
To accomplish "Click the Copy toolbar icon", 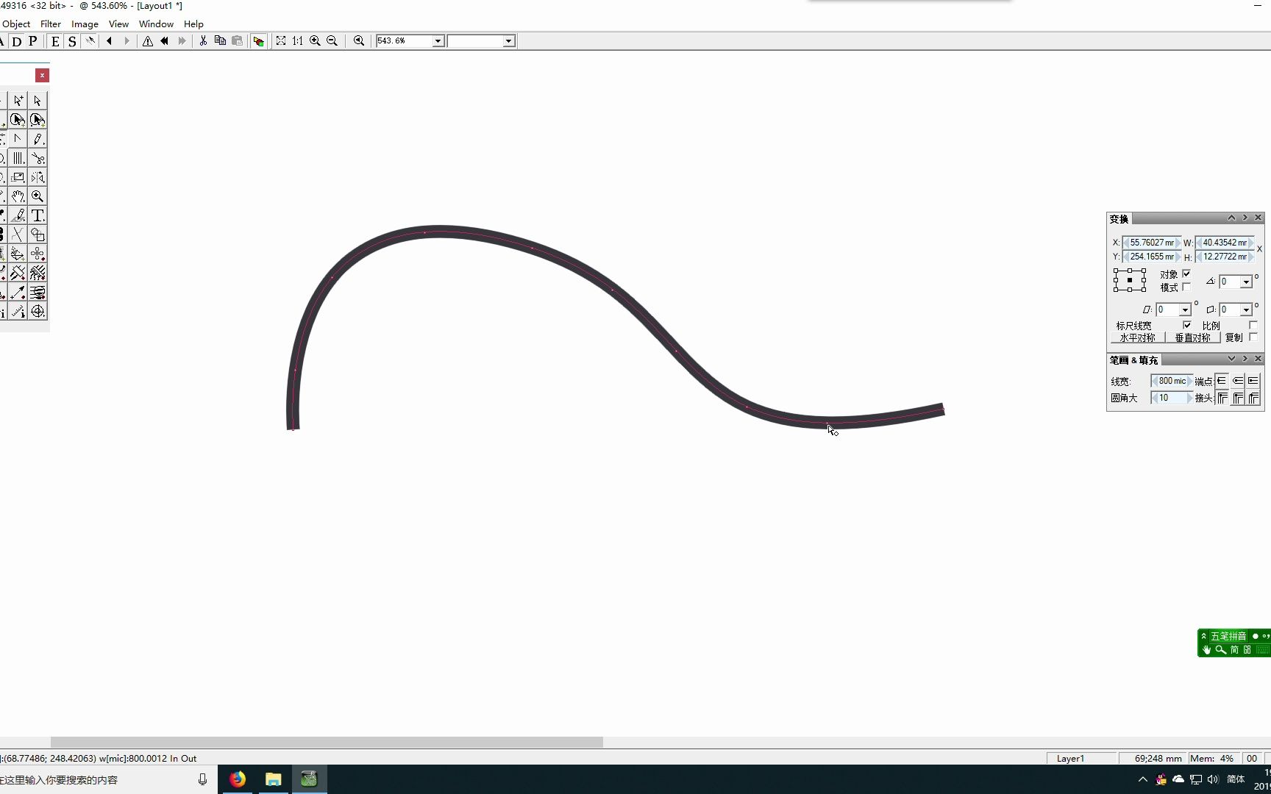I will pyautogui.click(x=220, y=41).
